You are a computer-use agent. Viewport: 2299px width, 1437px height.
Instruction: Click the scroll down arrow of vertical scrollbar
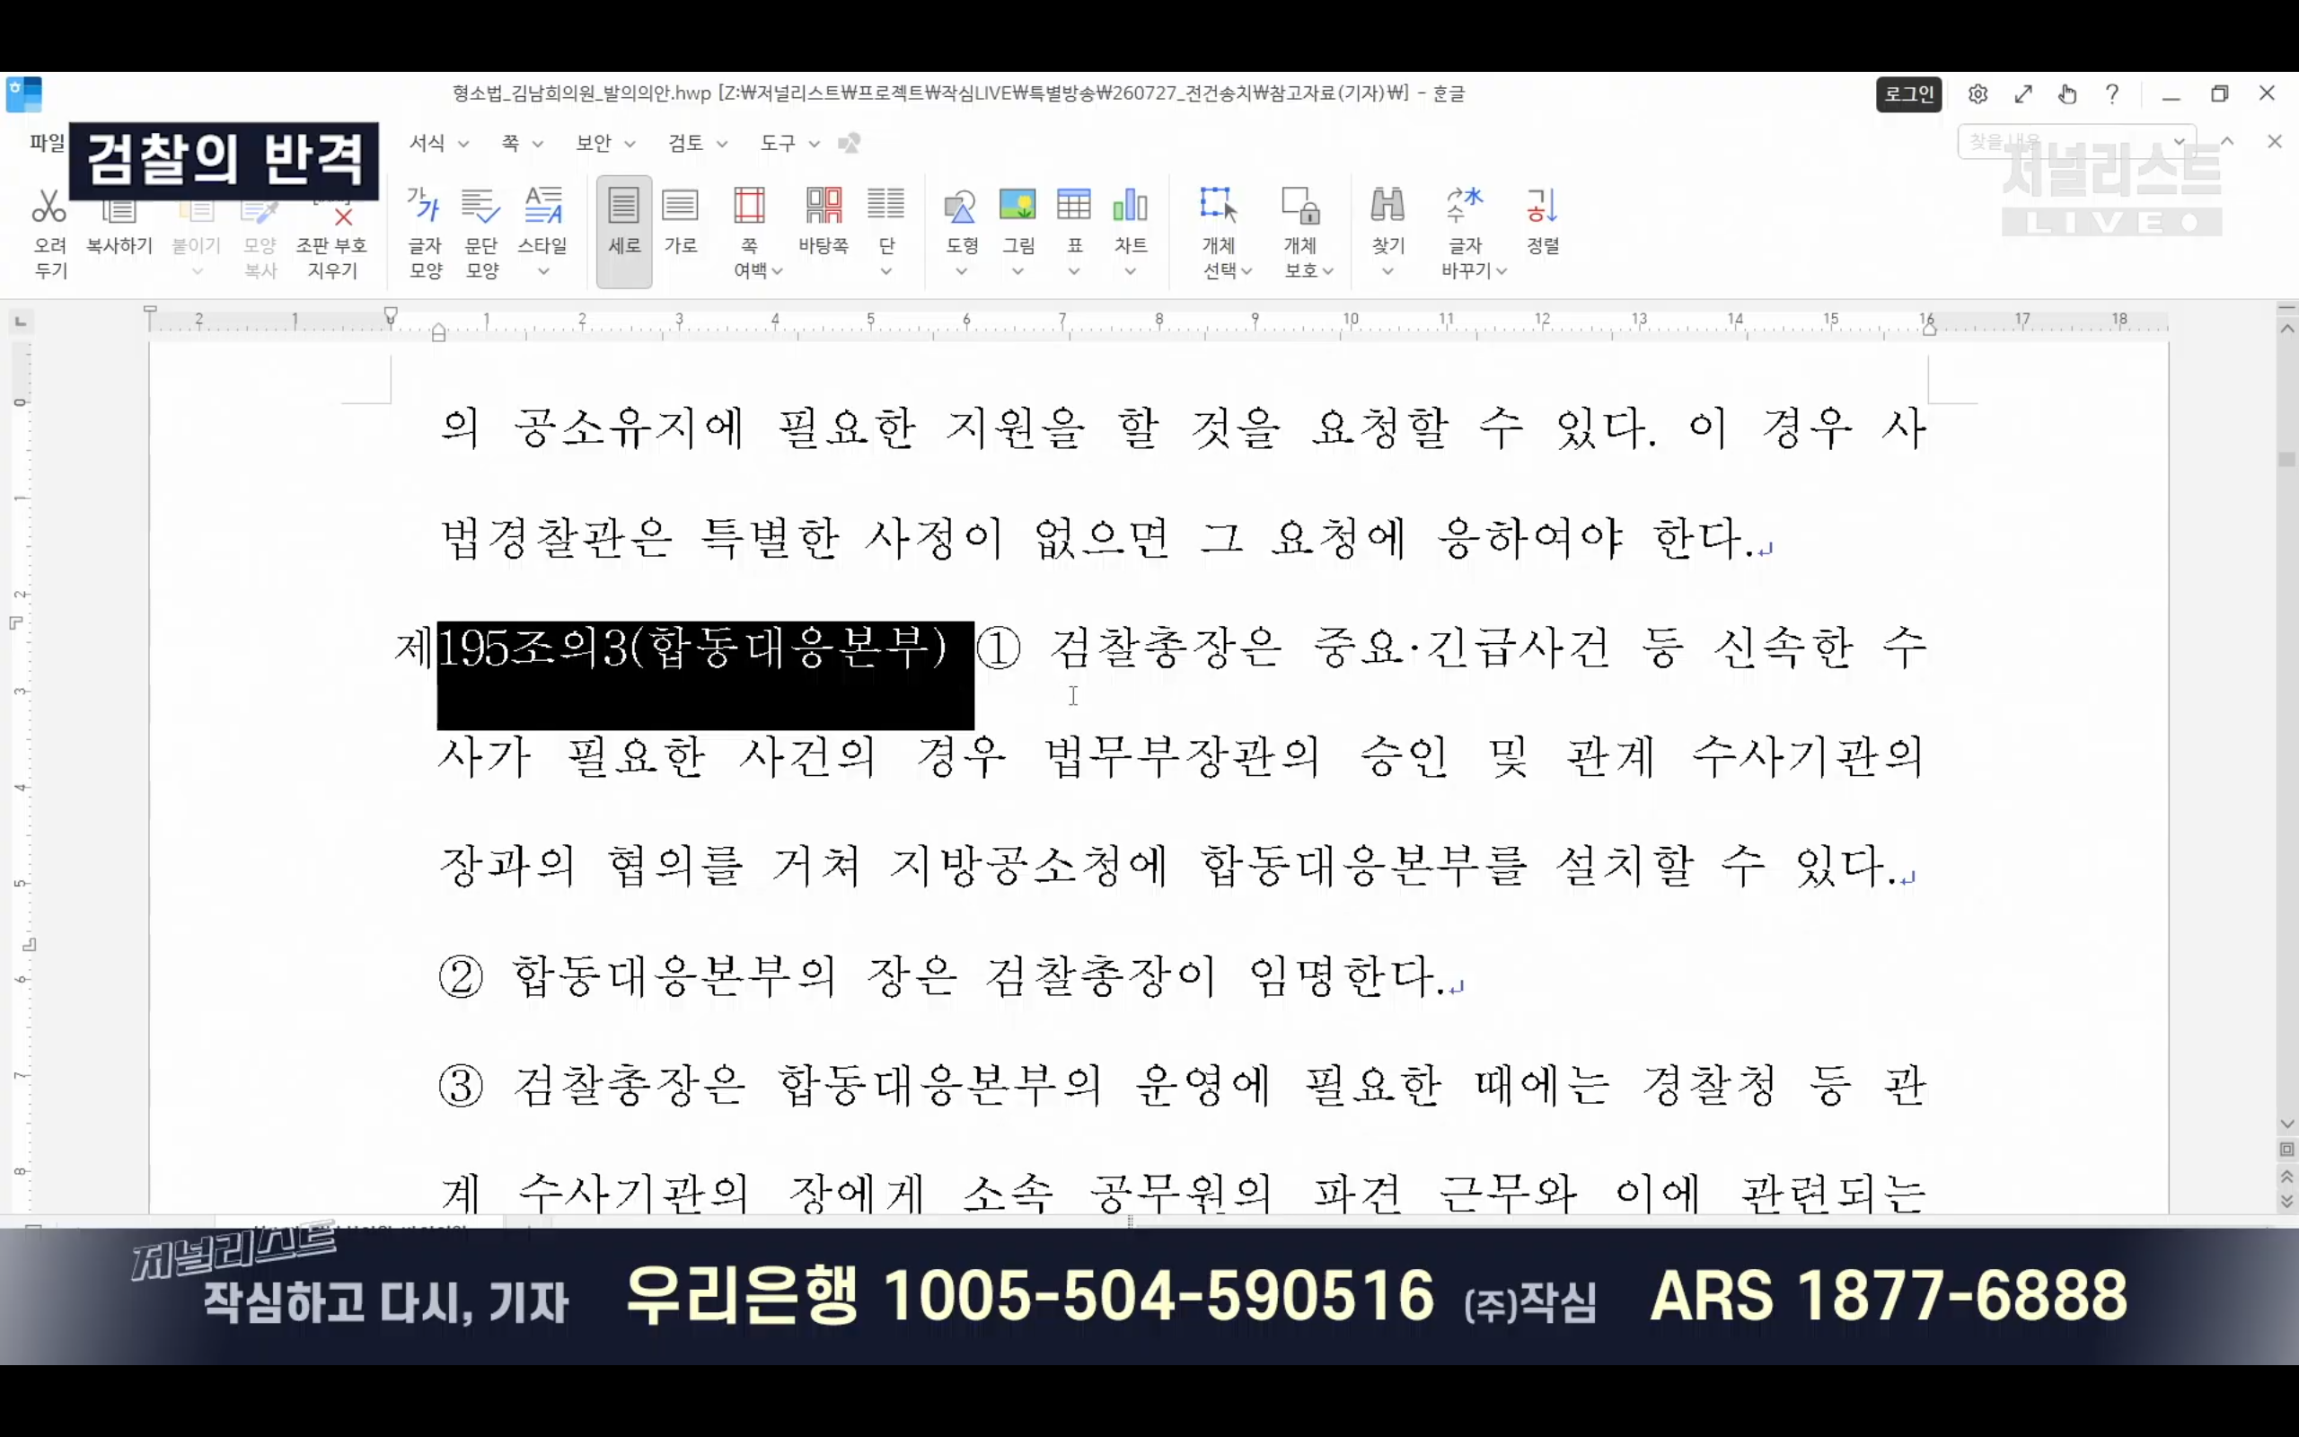pyautogui.click(x=2286, y=1124)
